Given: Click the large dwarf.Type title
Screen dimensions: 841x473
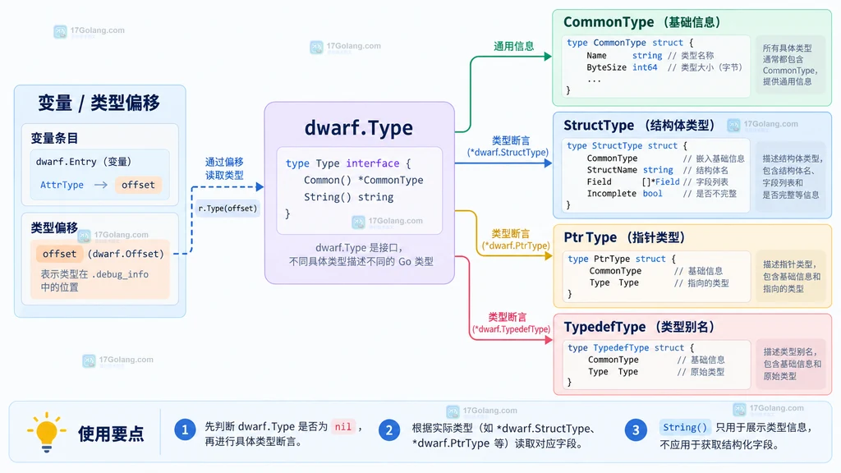Looking at the screenshot, I should tap(359, 127).
